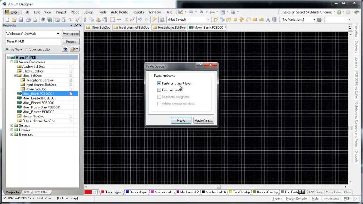The height and width of the screenshot is (204, 363).
Task: Click the Redo arrow icon
Action: (x=147, y=20)
